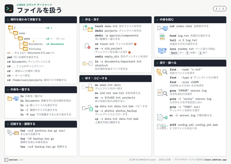The height and width of the screenshot is (164, 231).
Task: Click 'cp -i data.txt data.txt.bak' command
Action: [117, 119]
